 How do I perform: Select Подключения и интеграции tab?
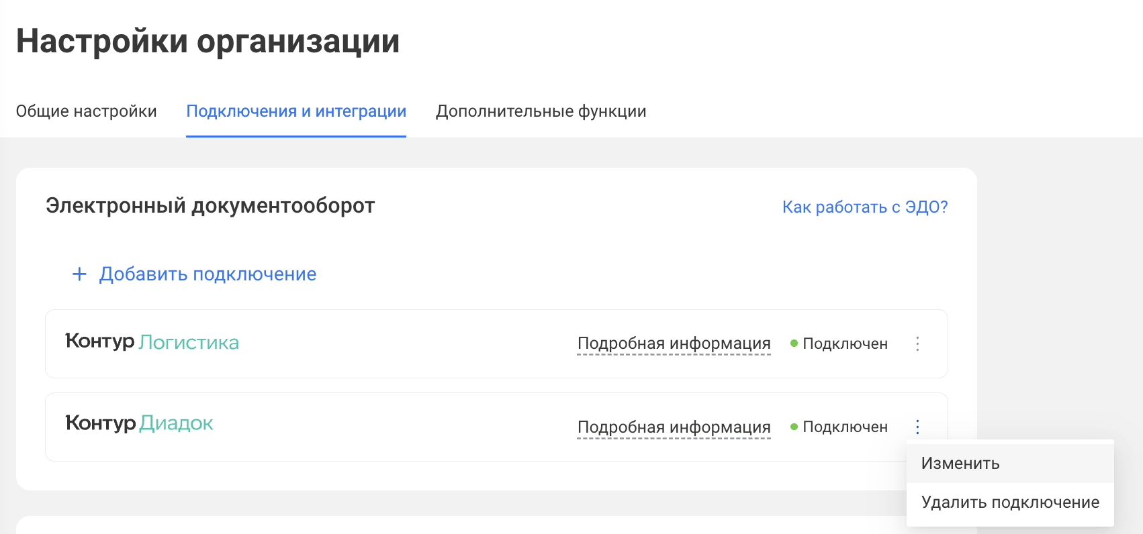[x=296, y=111]
